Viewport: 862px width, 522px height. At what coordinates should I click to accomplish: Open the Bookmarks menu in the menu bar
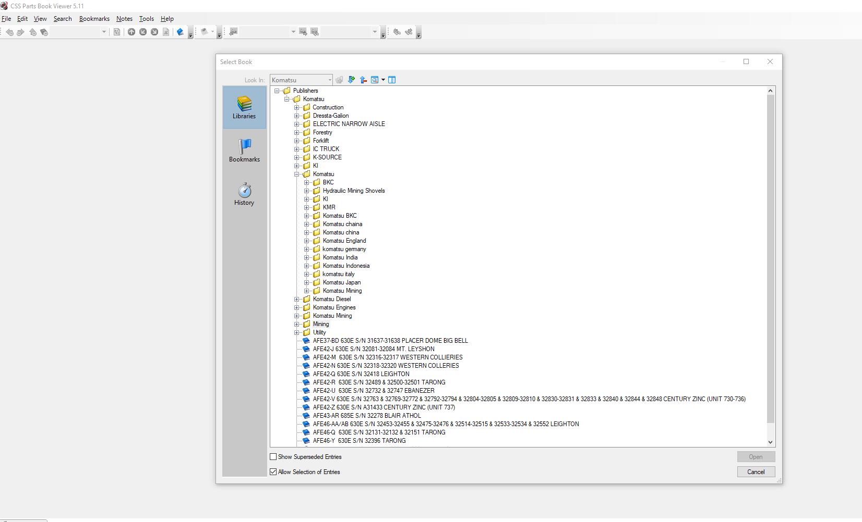94,19
